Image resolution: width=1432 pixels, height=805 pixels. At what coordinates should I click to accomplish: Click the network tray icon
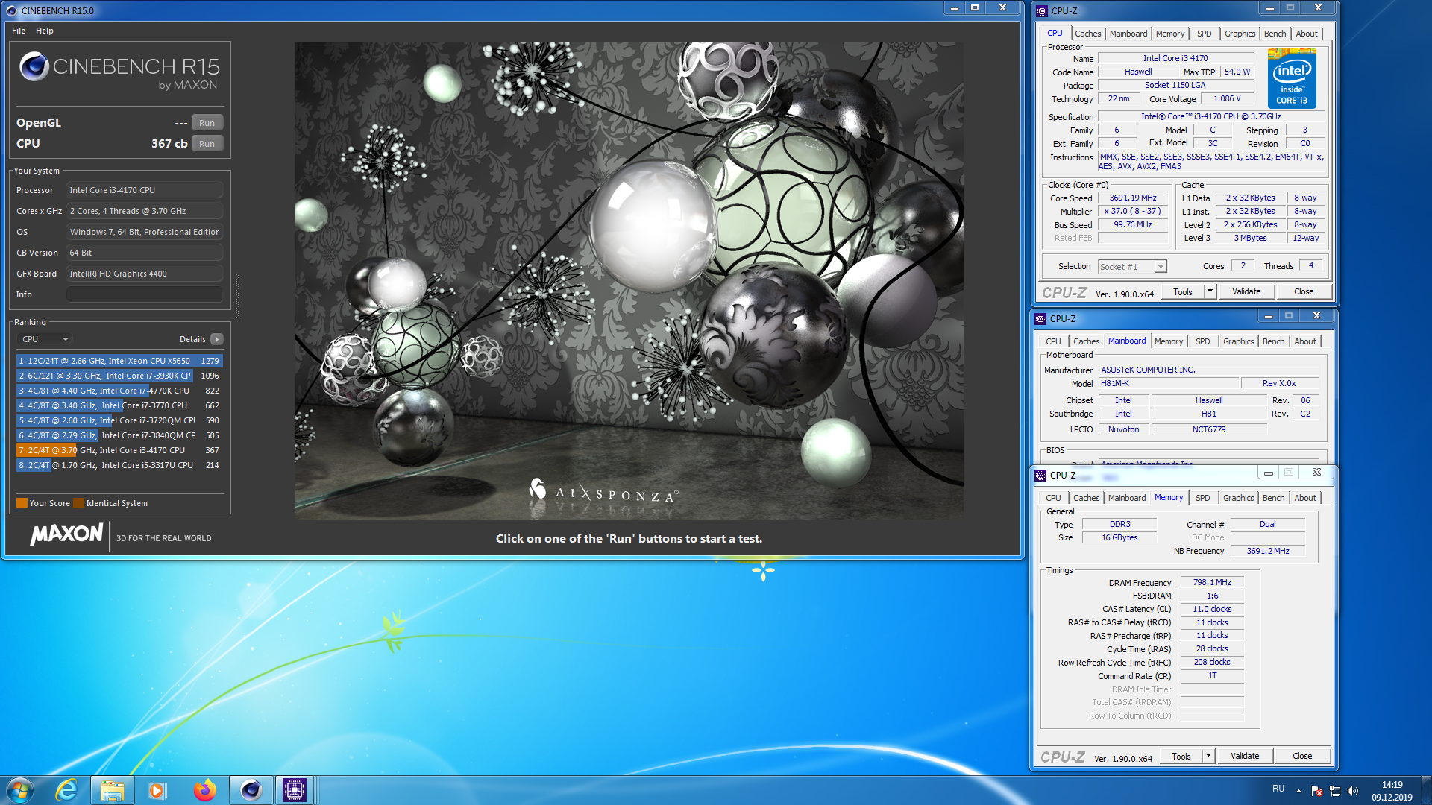1335,791
